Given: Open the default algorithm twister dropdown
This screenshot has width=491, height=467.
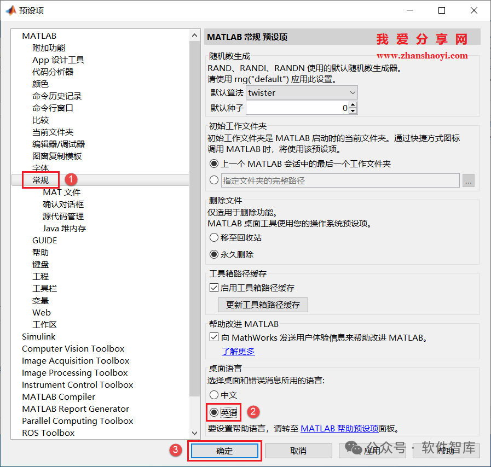Looking at the screenshot, I should (302, 92).
